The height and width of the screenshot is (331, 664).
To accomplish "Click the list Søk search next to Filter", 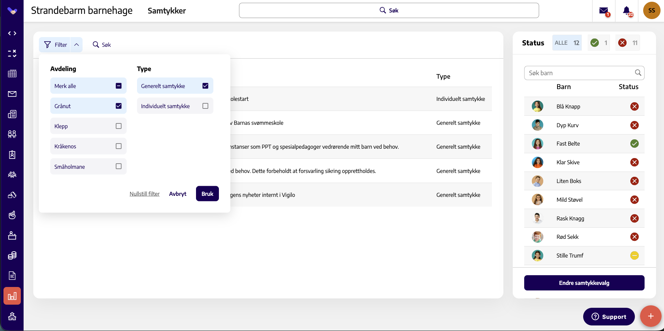I will [x=102, y=45].
